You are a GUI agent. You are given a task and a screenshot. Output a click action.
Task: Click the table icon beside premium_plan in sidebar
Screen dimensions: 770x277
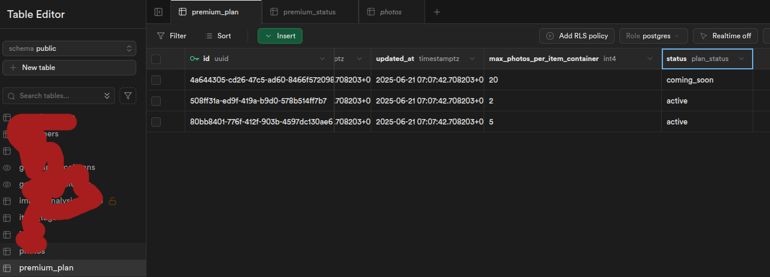pos(7,268)
